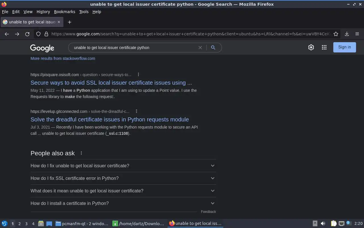
Task: Open Firefox downloads panel
Action: point(347,34)
